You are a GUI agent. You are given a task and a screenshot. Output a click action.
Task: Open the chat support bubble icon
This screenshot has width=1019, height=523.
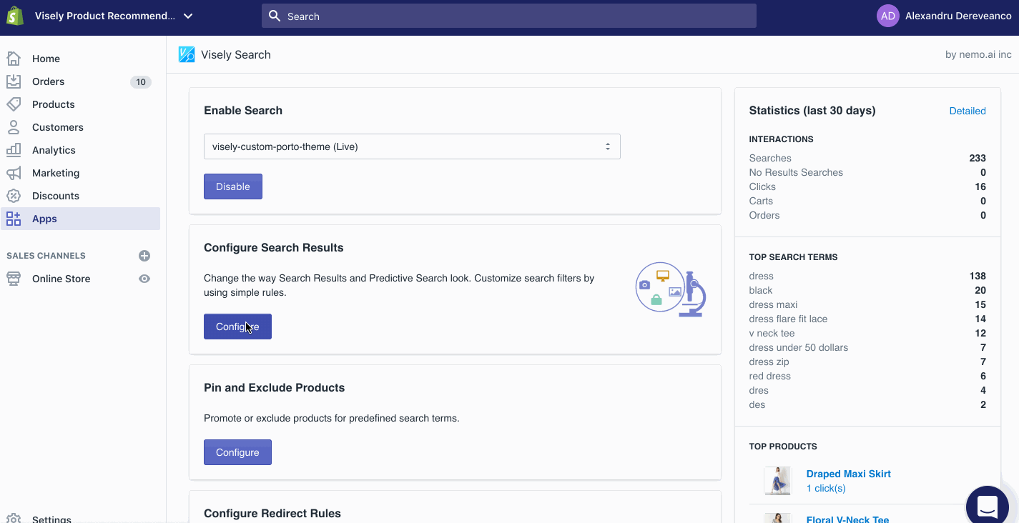(x=987, y=506)
